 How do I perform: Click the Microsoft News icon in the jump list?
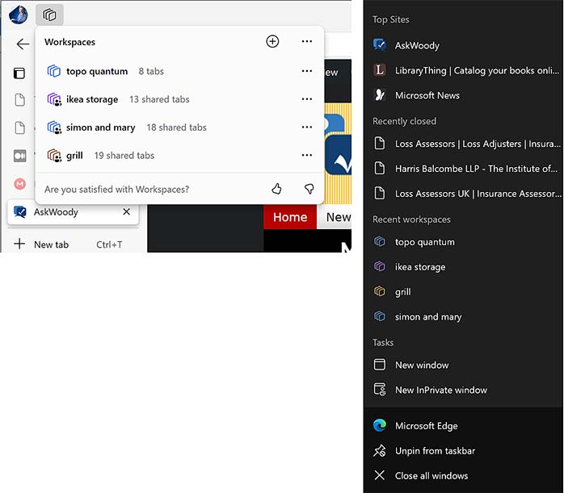[380, 94]
